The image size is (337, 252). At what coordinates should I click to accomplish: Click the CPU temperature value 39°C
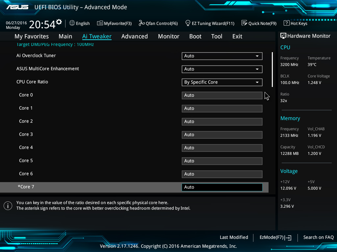coord(312,65)
